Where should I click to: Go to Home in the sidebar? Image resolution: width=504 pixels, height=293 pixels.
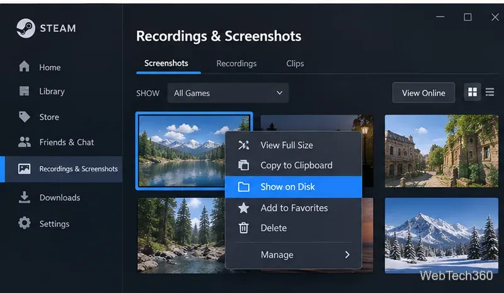click(x=61, y=67)
